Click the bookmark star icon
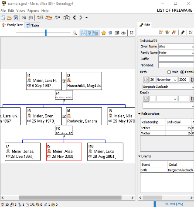Image resolution: width=194 pixels, height=207 pixels. pyautogui.click(x=103, y=33)
